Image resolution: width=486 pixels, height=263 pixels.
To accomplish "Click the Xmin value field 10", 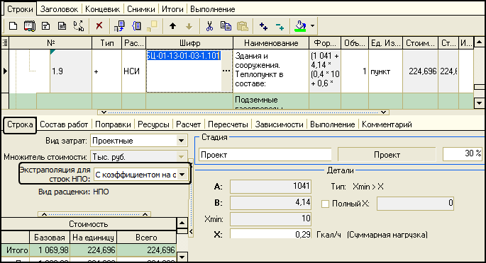I will (x=270, y=219).
